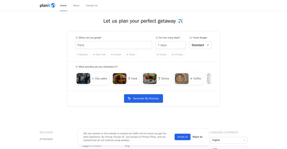Accept all cookies
Image resolution: width=287 pixels, height=149 pixels.
182,137
